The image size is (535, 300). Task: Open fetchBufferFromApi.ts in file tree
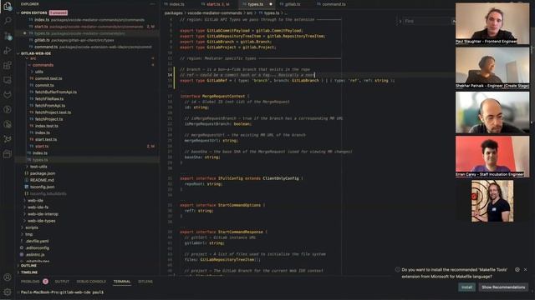[x=56, y=92]
